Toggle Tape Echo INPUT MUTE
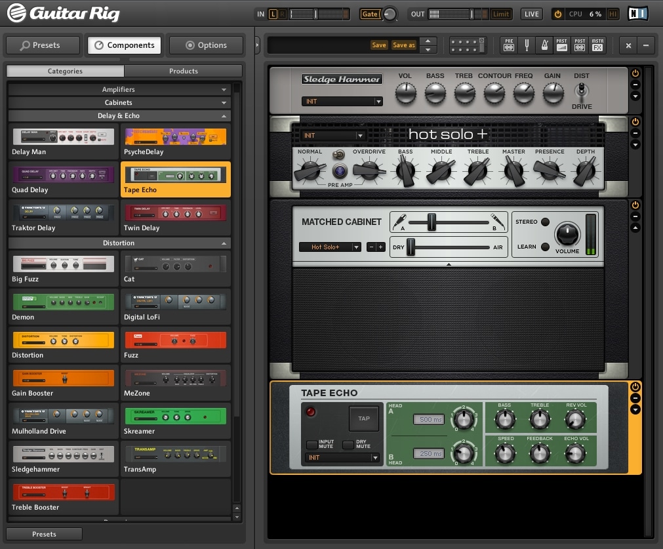 pyautogui.click(x=312, y=445)
